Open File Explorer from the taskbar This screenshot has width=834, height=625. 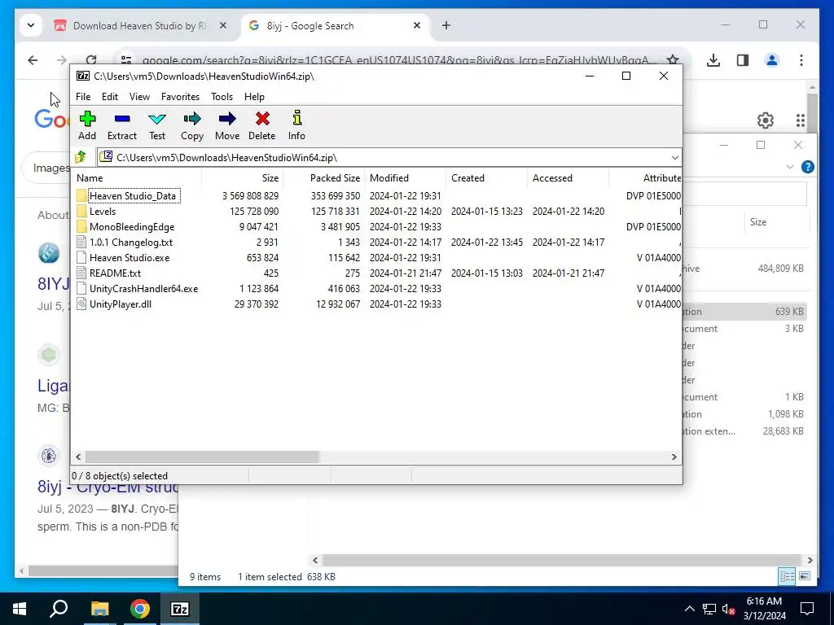point(99,609)
